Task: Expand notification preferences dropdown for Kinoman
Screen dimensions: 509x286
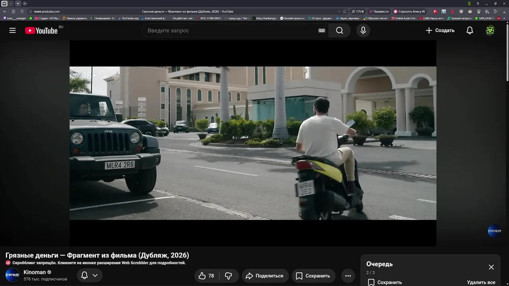Action: (x=95, y=275)
